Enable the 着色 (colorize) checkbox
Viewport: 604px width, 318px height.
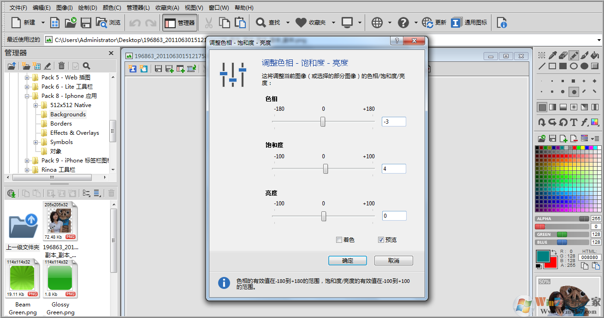point(339,240)
